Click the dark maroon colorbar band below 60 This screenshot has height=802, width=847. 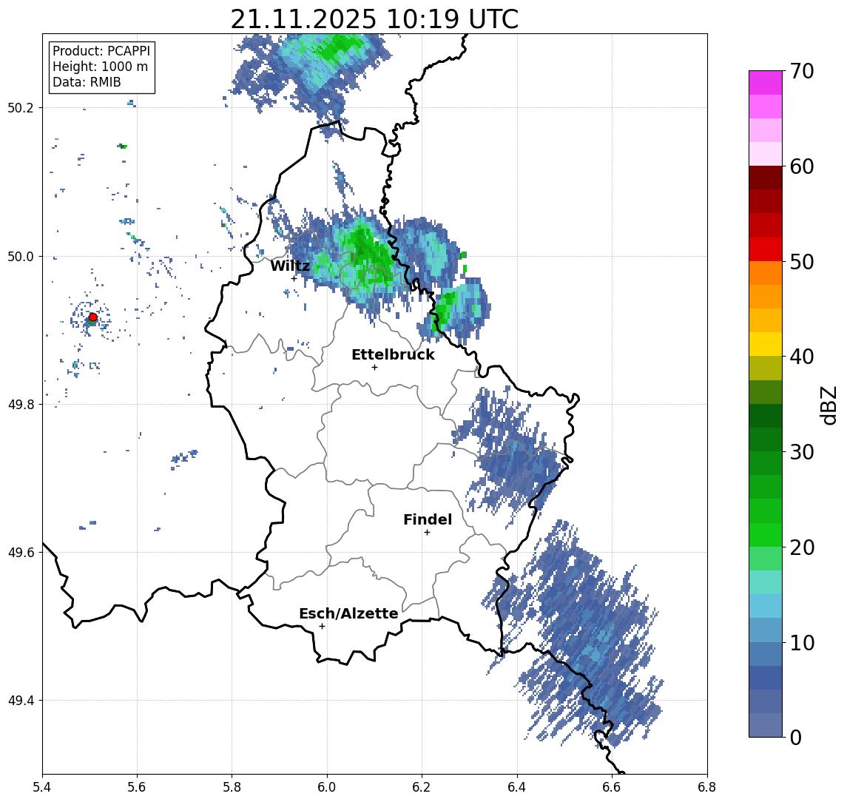tap(766, 178)
